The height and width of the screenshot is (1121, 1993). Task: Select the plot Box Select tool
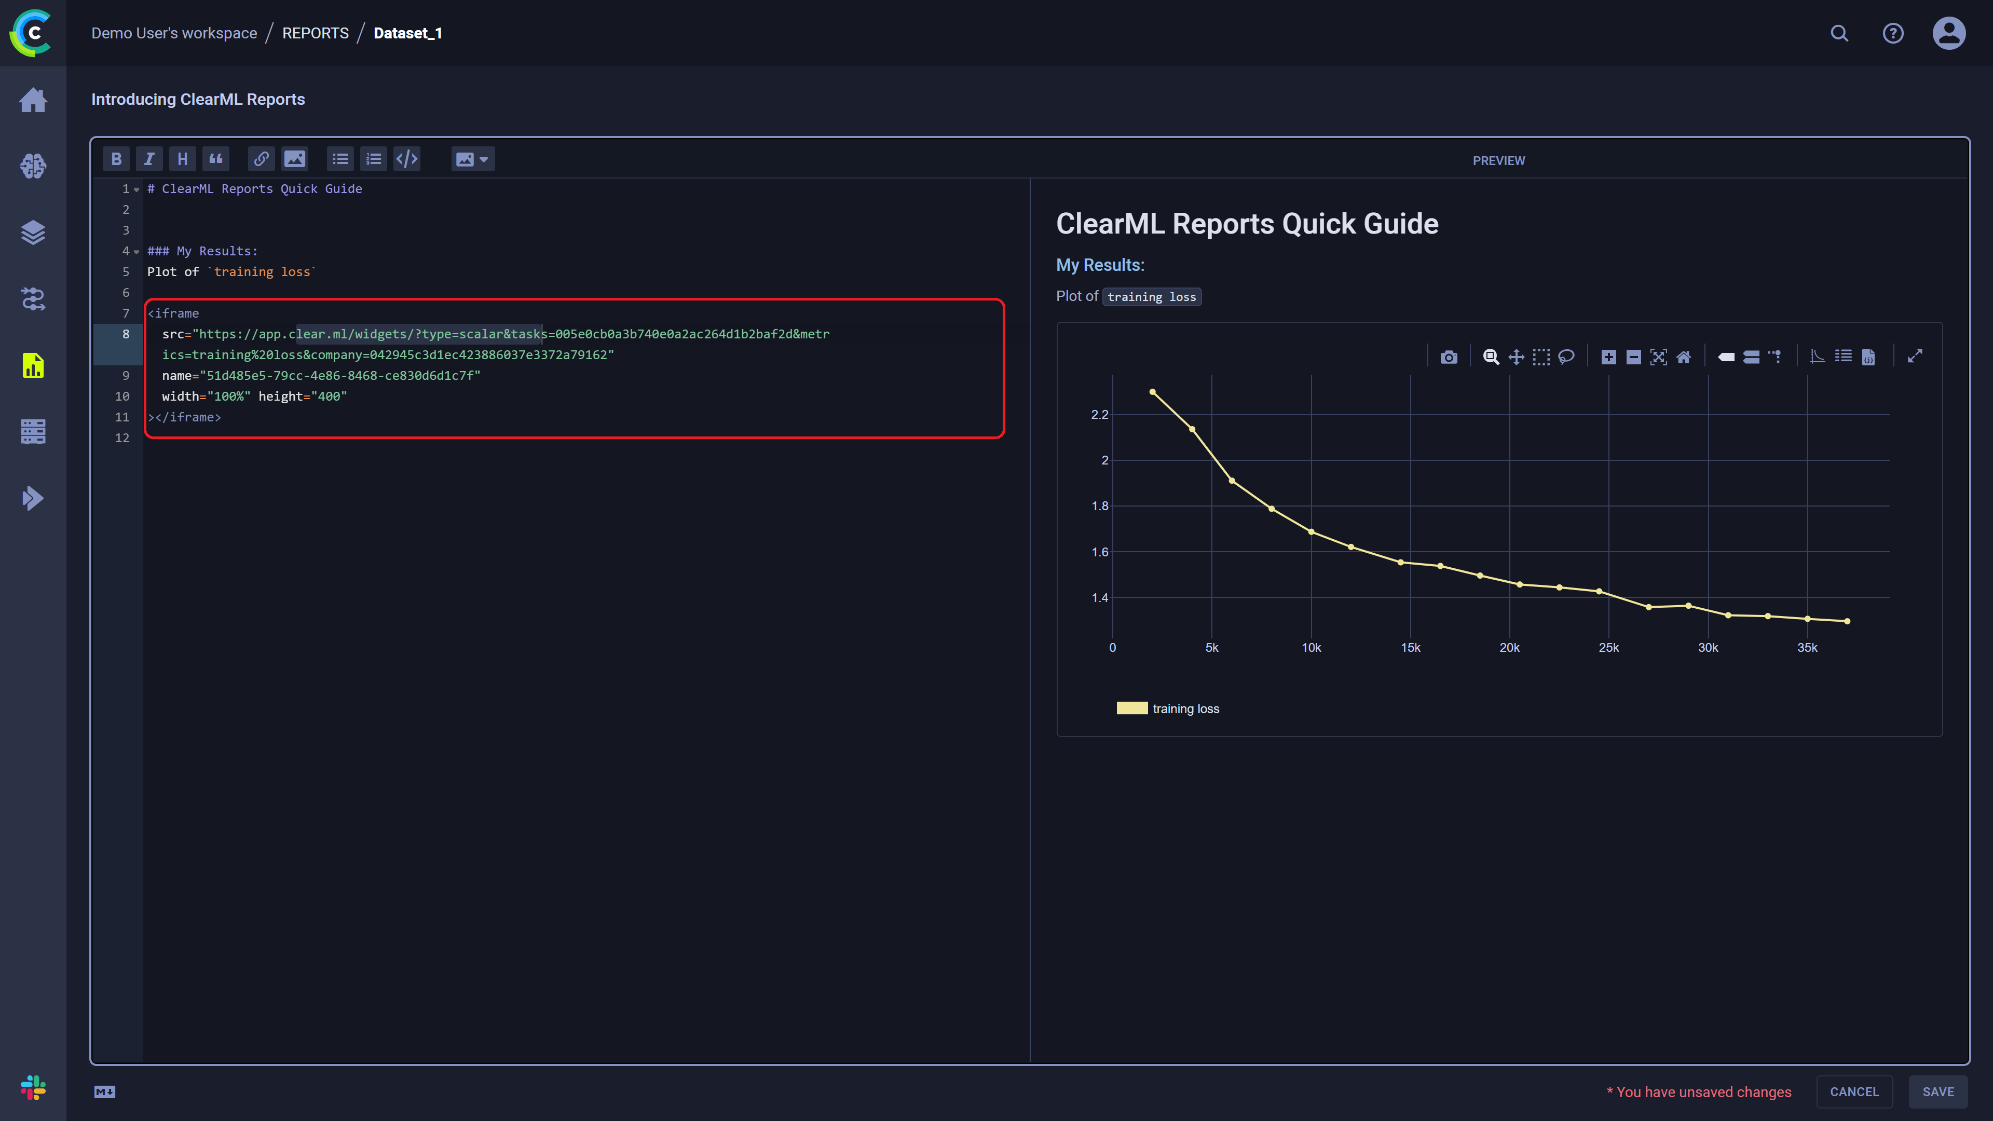tap(1541, 357)
